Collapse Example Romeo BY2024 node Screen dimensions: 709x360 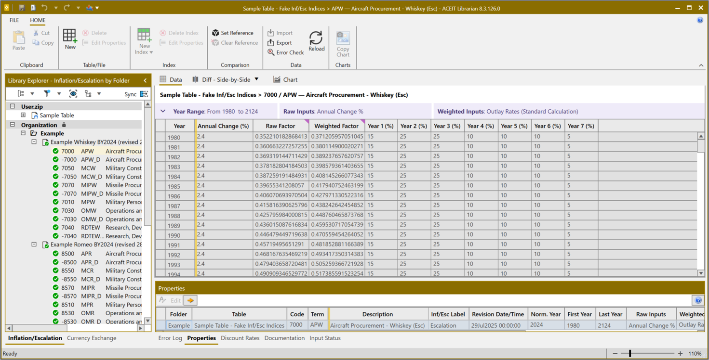pos(34,244)
